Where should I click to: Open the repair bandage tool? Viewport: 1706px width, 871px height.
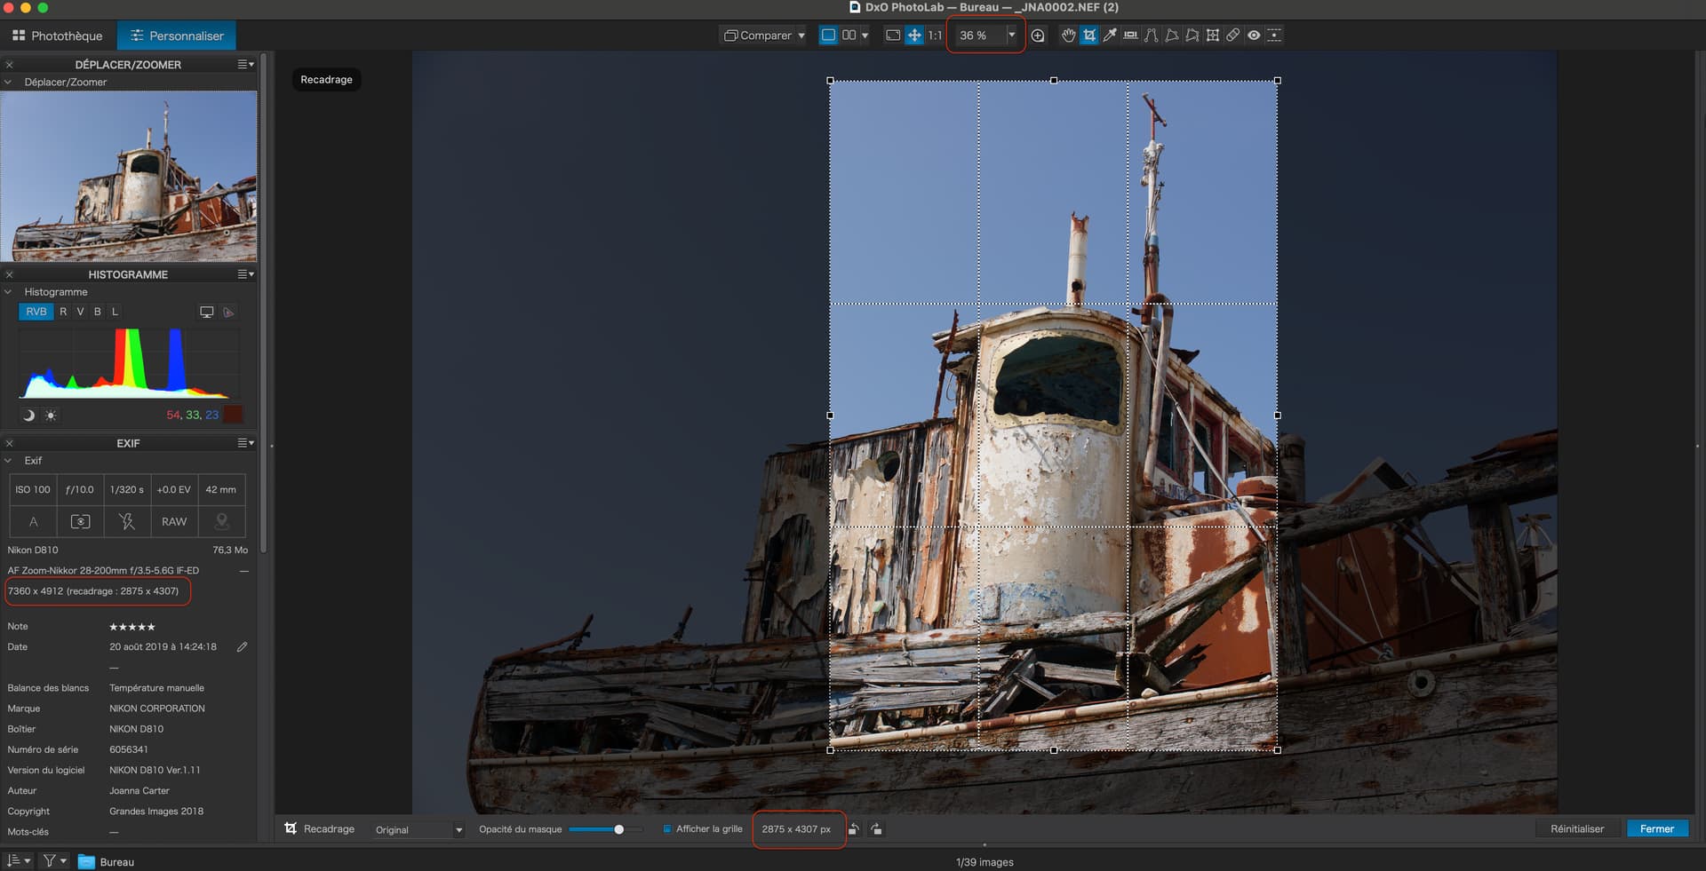pyautogui.click(x=1233, y=36)
